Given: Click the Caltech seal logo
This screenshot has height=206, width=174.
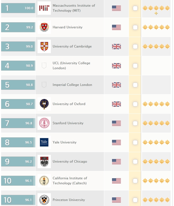Looking at the screenshot, I should tap(44, 181).
